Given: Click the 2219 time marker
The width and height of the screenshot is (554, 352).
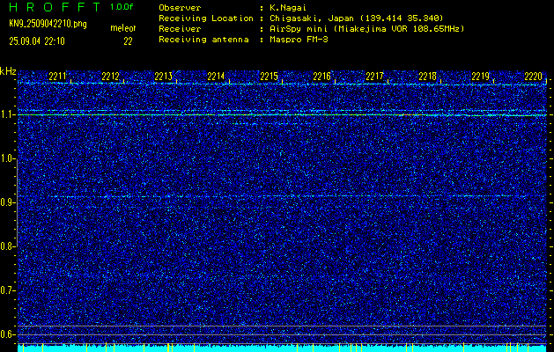Looking at the screenshot, I should [x=481, y=77].
